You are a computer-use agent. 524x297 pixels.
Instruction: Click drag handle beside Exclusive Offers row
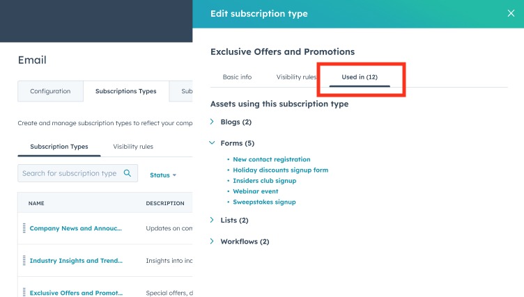coord(24,292)
